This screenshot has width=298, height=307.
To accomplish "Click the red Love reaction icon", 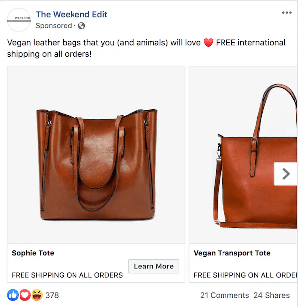I will [25, 295].
